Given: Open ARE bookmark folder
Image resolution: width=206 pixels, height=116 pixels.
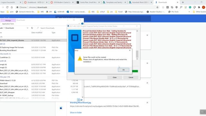Looking at the screenshot, I should tap(41, 12).
